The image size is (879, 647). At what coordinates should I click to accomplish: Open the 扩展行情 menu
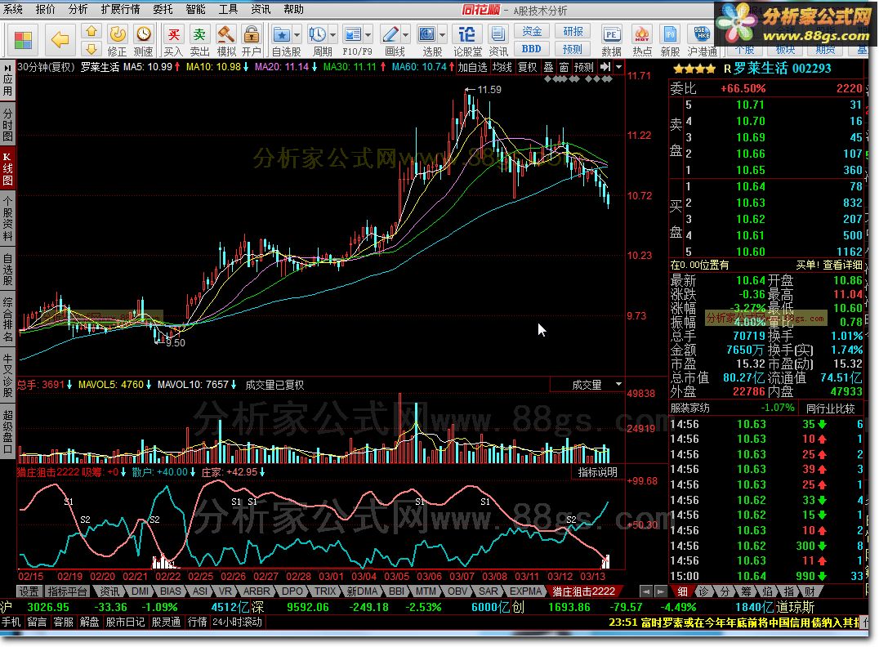[x=121, y=9]
